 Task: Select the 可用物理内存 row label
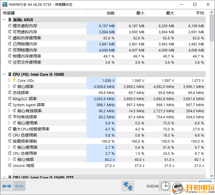coord(25,50)
